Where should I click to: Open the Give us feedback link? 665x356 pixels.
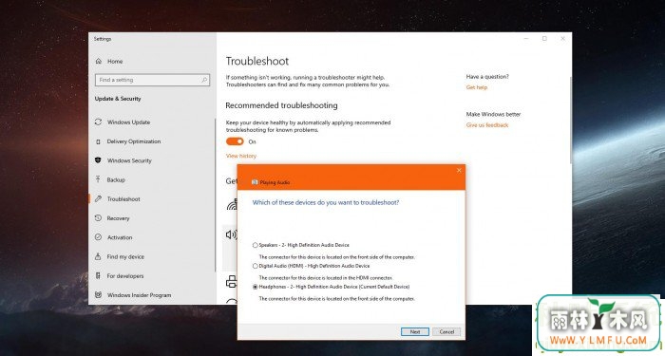coord(486,125)
